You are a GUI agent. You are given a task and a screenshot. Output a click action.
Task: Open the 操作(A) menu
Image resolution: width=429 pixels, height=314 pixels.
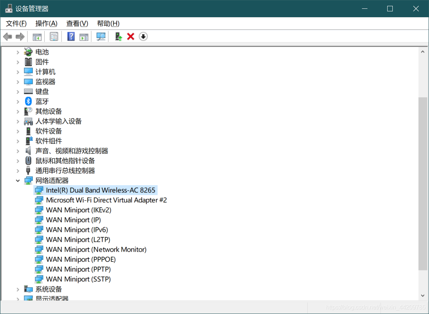(x=46, y=23)
